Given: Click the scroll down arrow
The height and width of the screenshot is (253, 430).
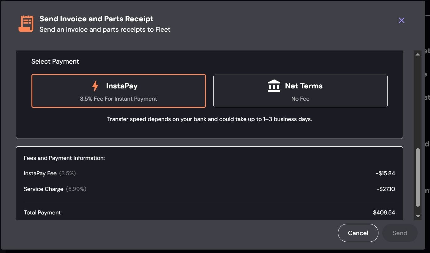Looking at the screenshot, I should click(418, 216).
